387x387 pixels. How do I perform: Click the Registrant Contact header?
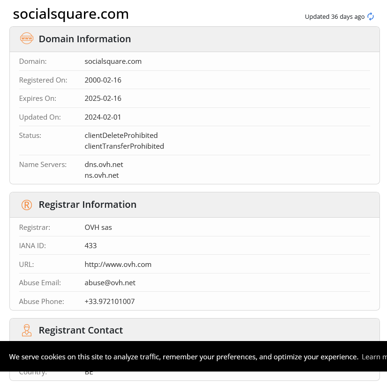81,330
